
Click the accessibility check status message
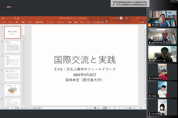click(32, 108)
